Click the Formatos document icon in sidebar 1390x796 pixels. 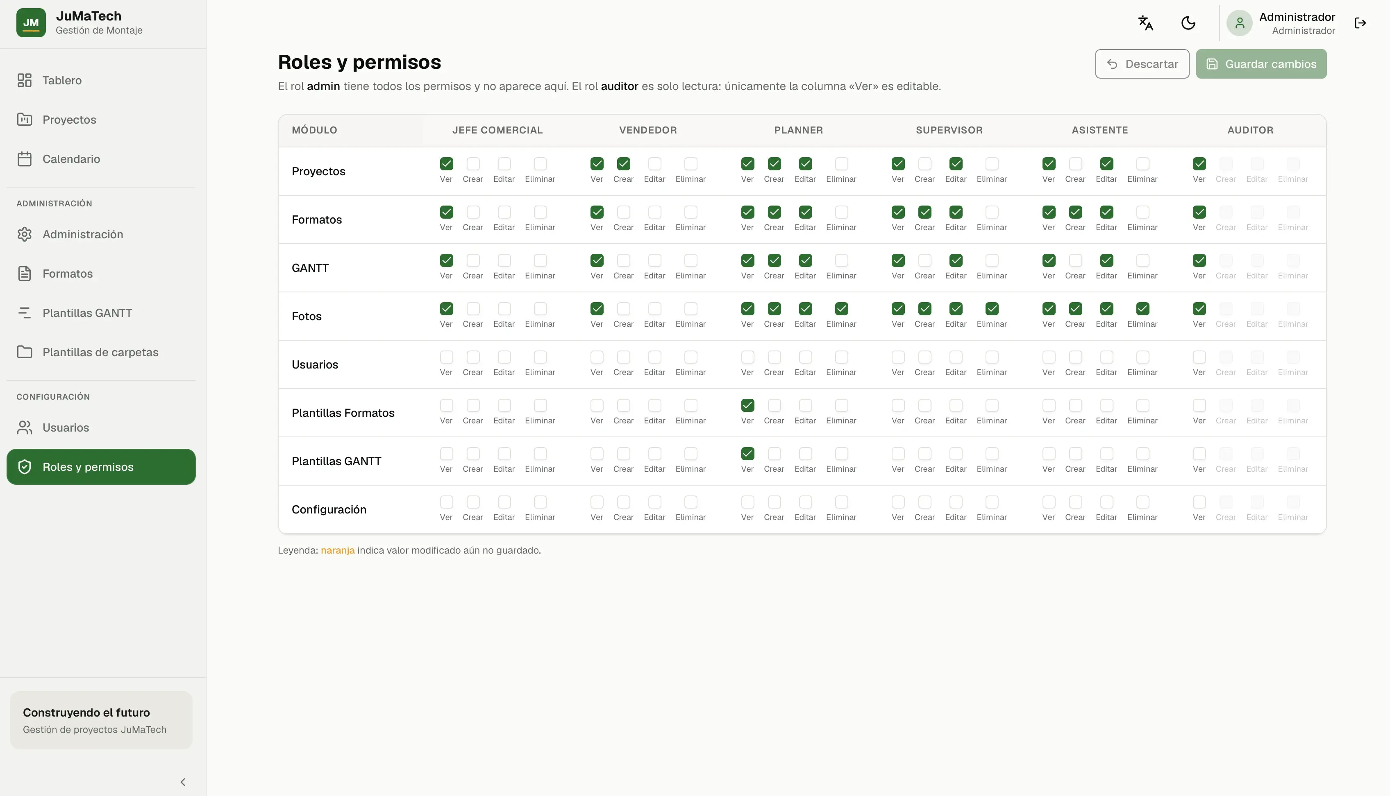coord(25,274)
